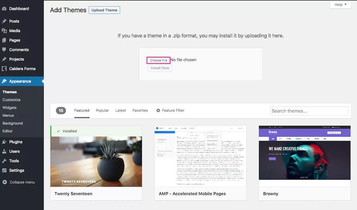Screen dimensions: 357x210
Task: Select the Brawny theme thumbnail
Action: point(304,156)
